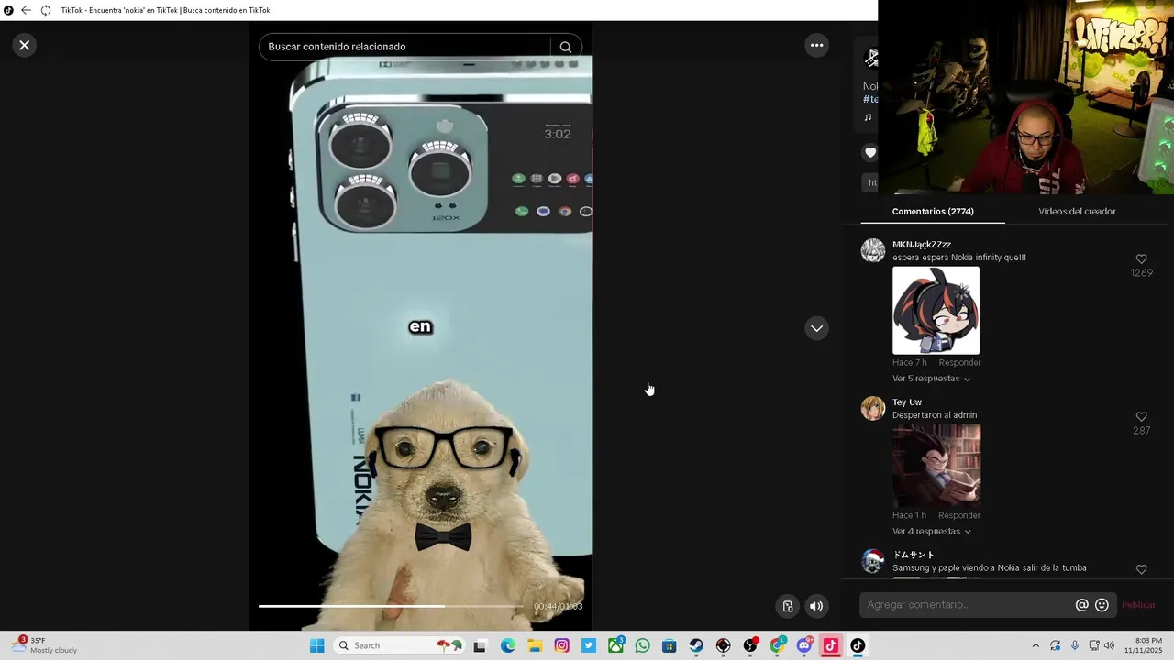Like the video with the heart icon
The height and width of the screenshot is (660, 1174).
click(870, 153)
